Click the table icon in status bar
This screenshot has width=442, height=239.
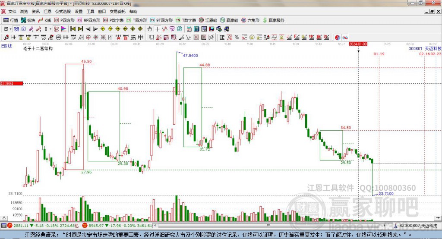[x=3, y=226]
